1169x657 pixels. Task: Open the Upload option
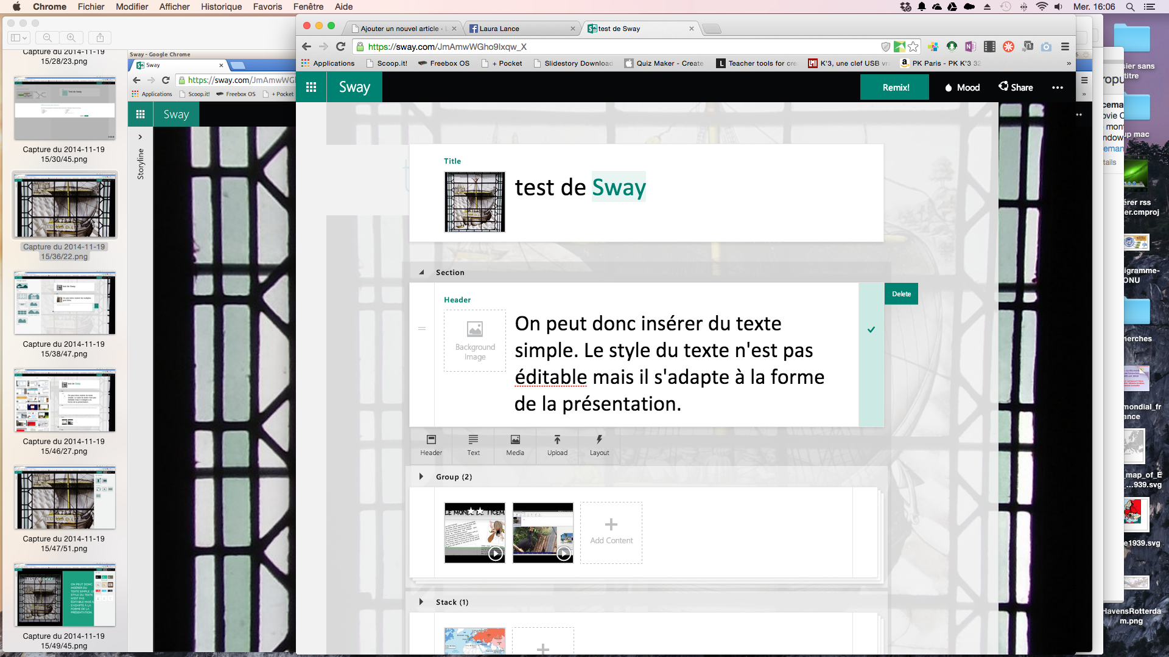point(557,445)
